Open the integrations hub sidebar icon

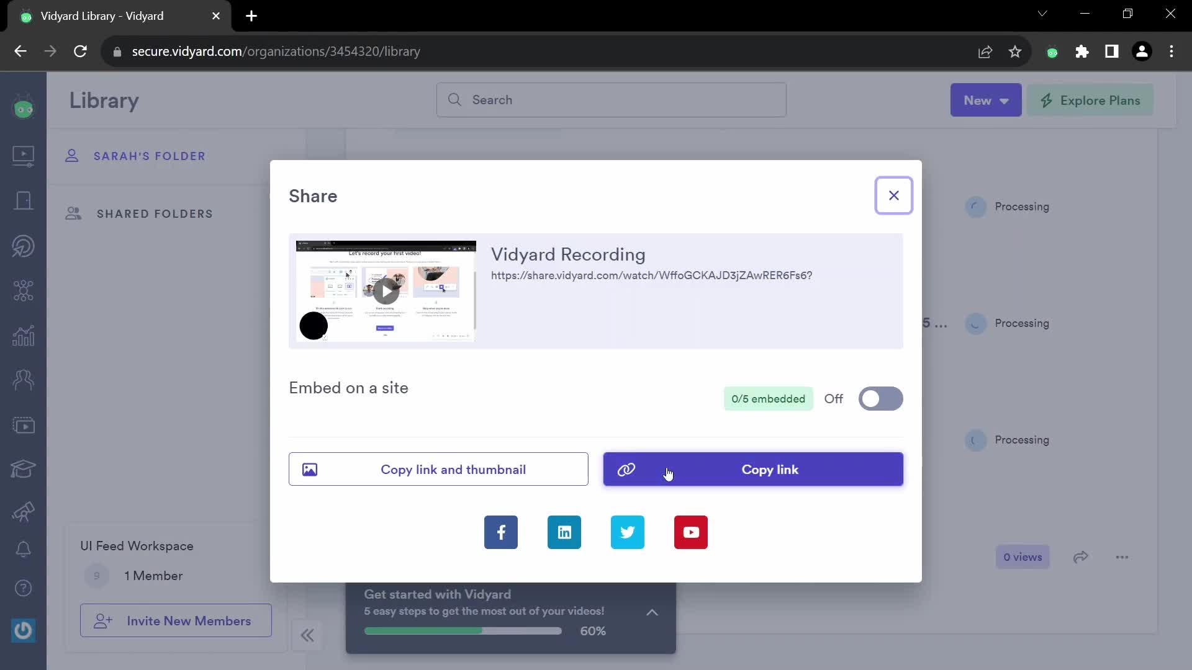(24, 291)
